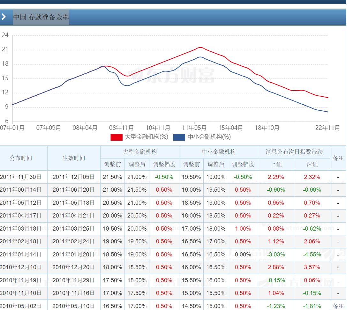Click the 深证 column header

pyautogui.click(x=312, y=164)
